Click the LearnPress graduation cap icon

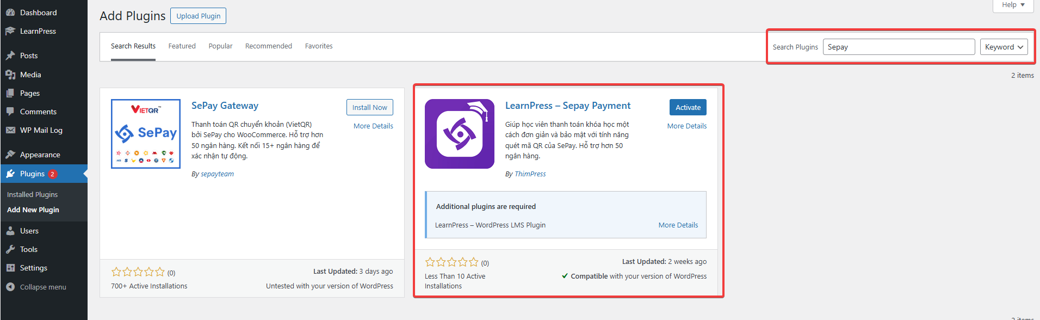[x=10, y=31]
